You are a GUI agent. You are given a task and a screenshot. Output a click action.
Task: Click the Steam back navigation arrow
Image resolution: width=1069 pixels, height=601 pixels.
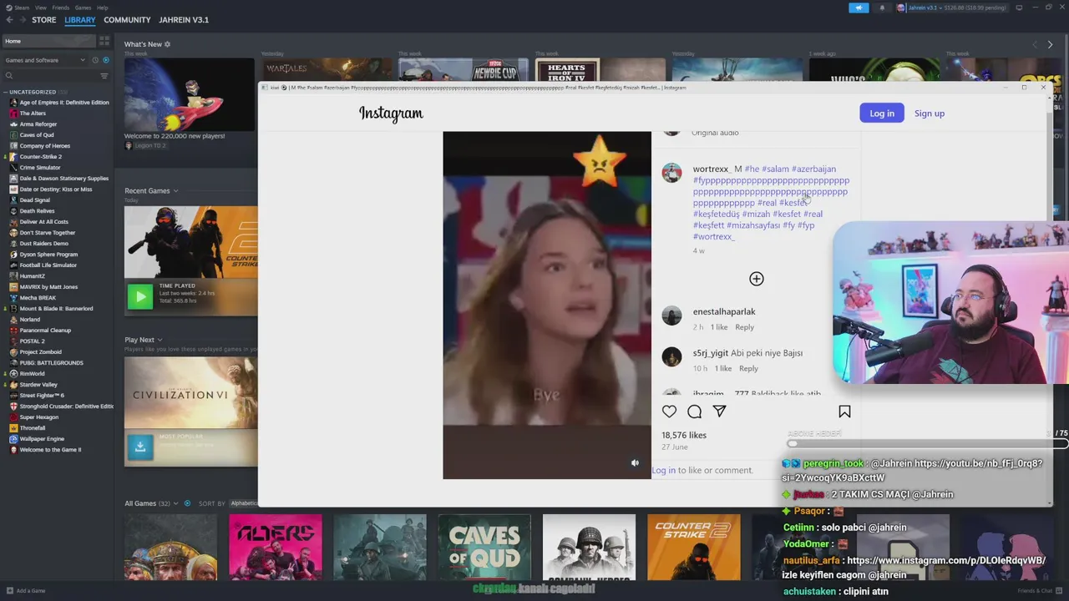pos(9,20)
